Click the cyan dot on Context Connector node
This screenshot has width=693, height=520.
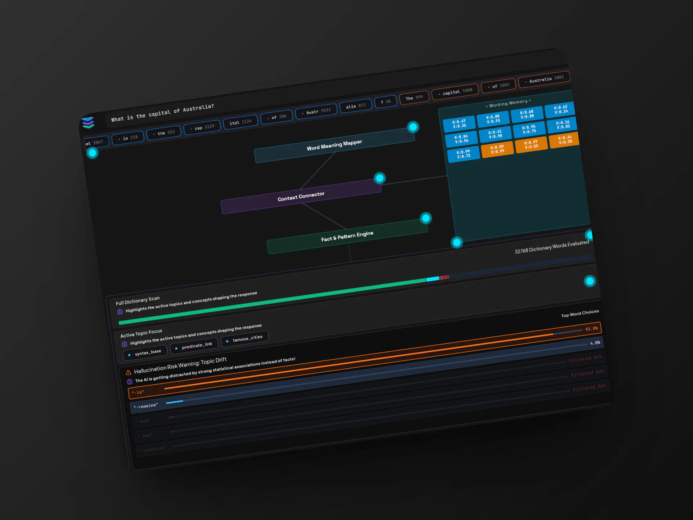[x=379, y=178]
